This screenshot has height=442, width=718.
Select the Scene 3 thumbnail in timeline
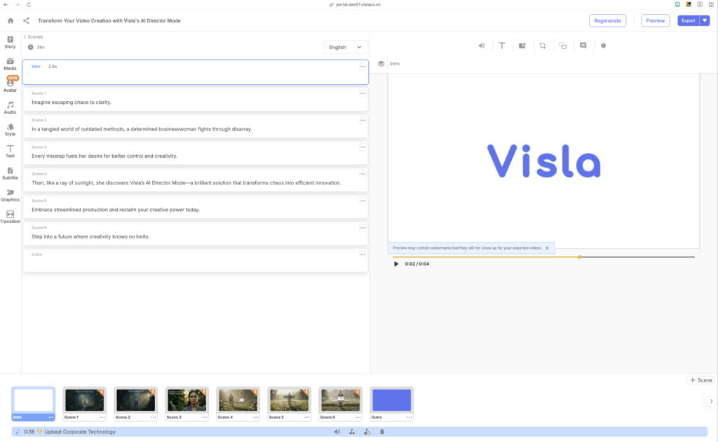[186, 401]
